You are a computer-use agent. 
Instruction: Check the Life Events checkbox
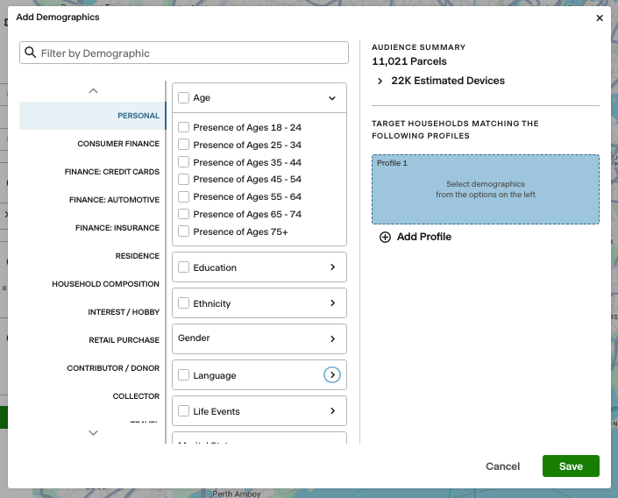(184, 411)
